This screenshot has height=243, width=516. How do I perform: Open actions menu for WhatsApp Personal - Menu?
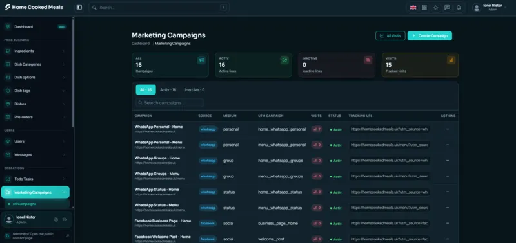click(x=447, y=145)
